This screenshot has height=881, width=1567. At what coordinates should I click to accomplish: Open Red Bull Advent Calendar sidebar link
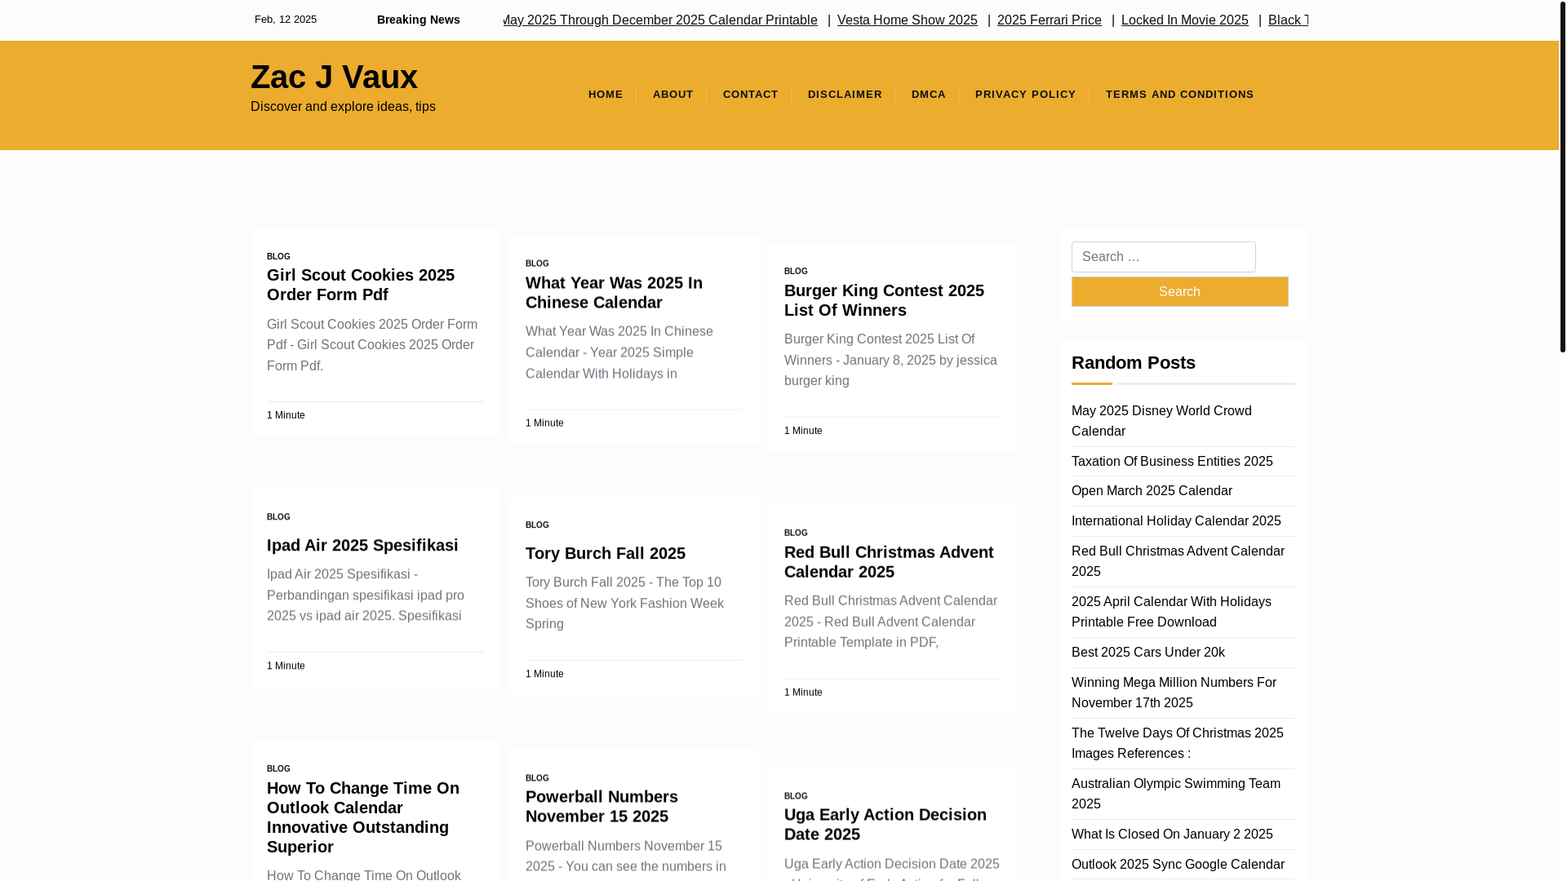[1177, 561]
